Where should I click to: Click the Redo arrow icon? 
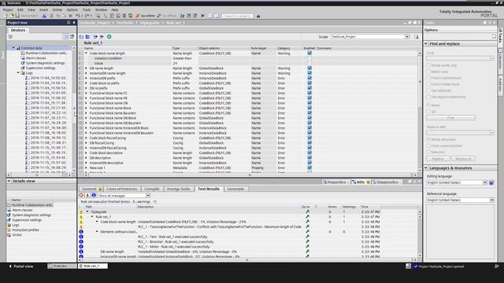coord(87,16)
